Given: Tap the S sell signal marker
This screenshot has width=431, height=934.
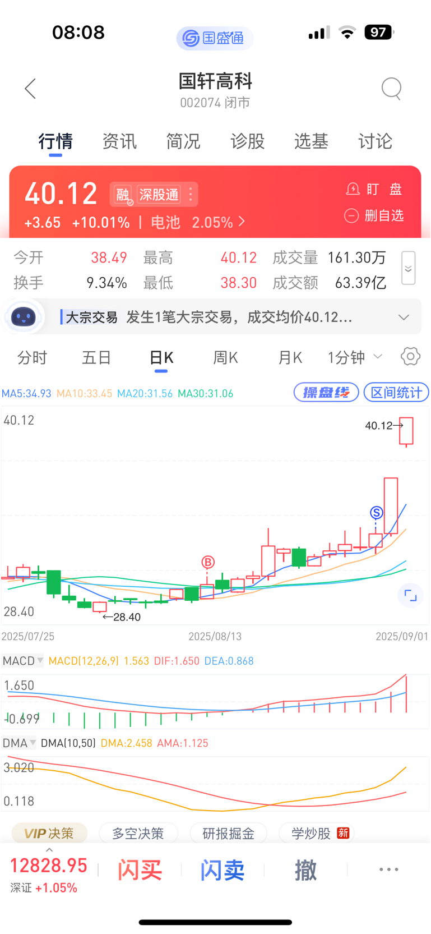Looking at the screenshot, I should [376, 512].
